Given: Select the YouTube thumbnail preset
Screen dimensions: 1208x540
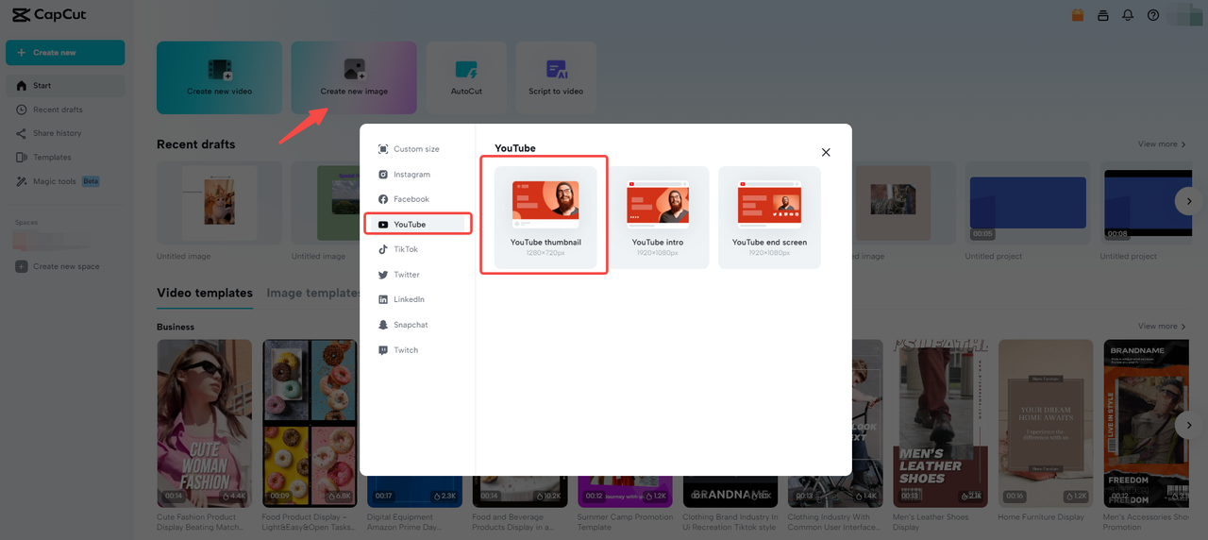Looking at the screenshot, I should (545, 218).
